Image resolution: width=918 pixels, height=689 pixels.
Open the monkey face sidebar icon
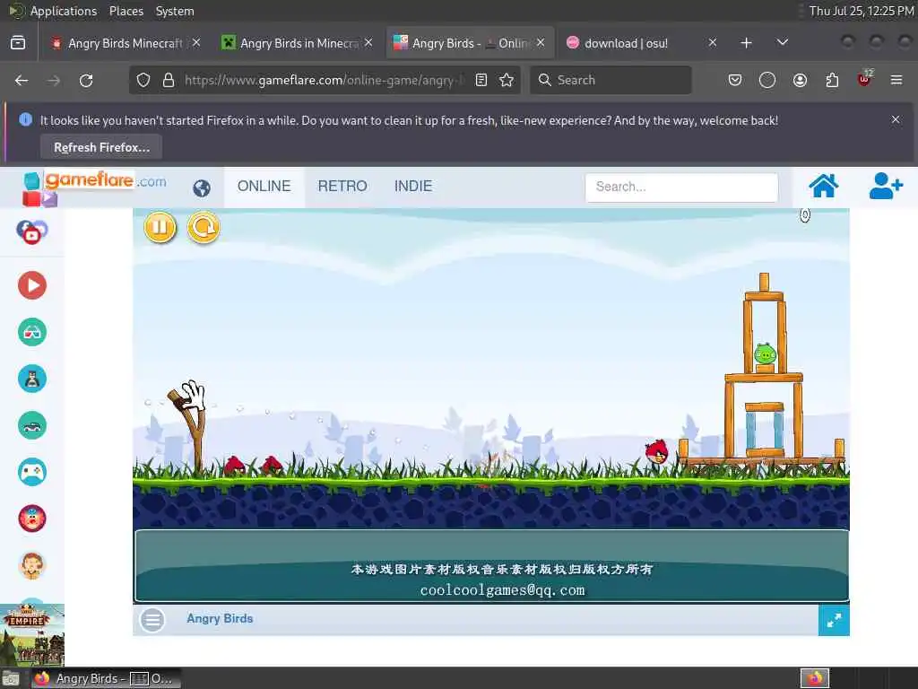(32, 565)
